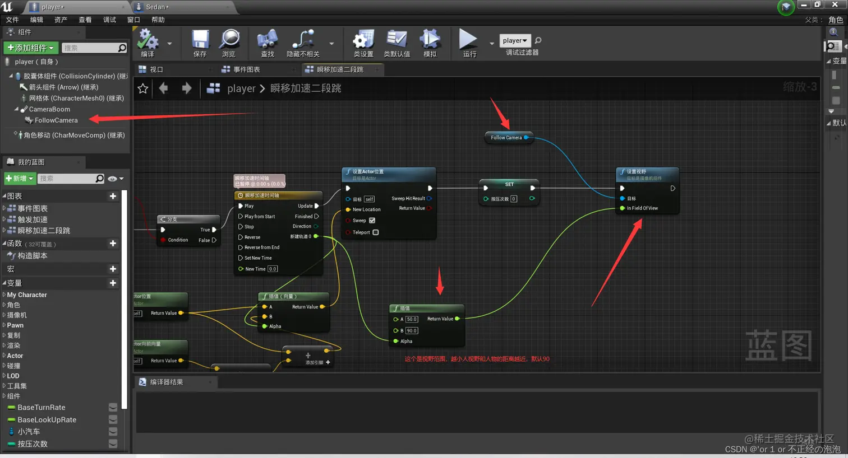Select FollowCamera in components tree
Screen dimensions: 848x458
56,120
